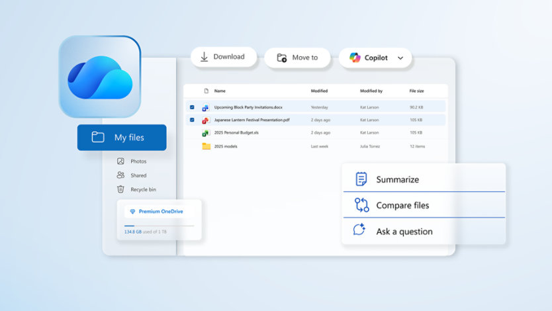Screen dimensions: 552x311
Task: Click the yellow 2025 models folder icon
Action: [207, 146]
